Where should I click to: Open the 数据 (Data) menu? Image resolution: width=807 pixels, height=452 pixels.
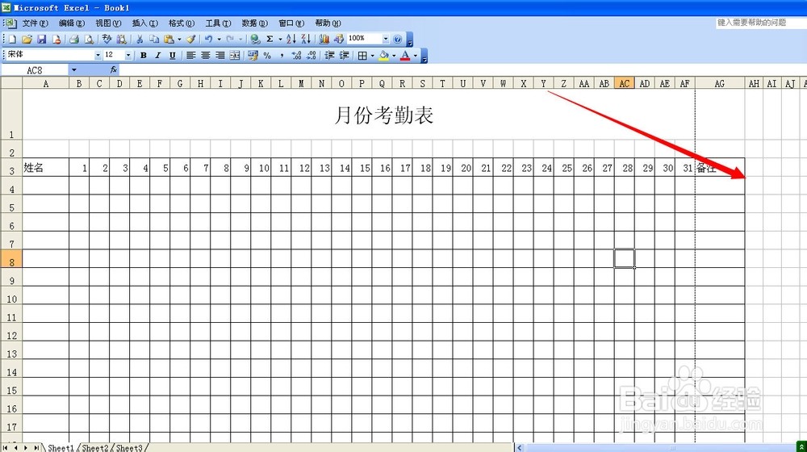(255, 23)
